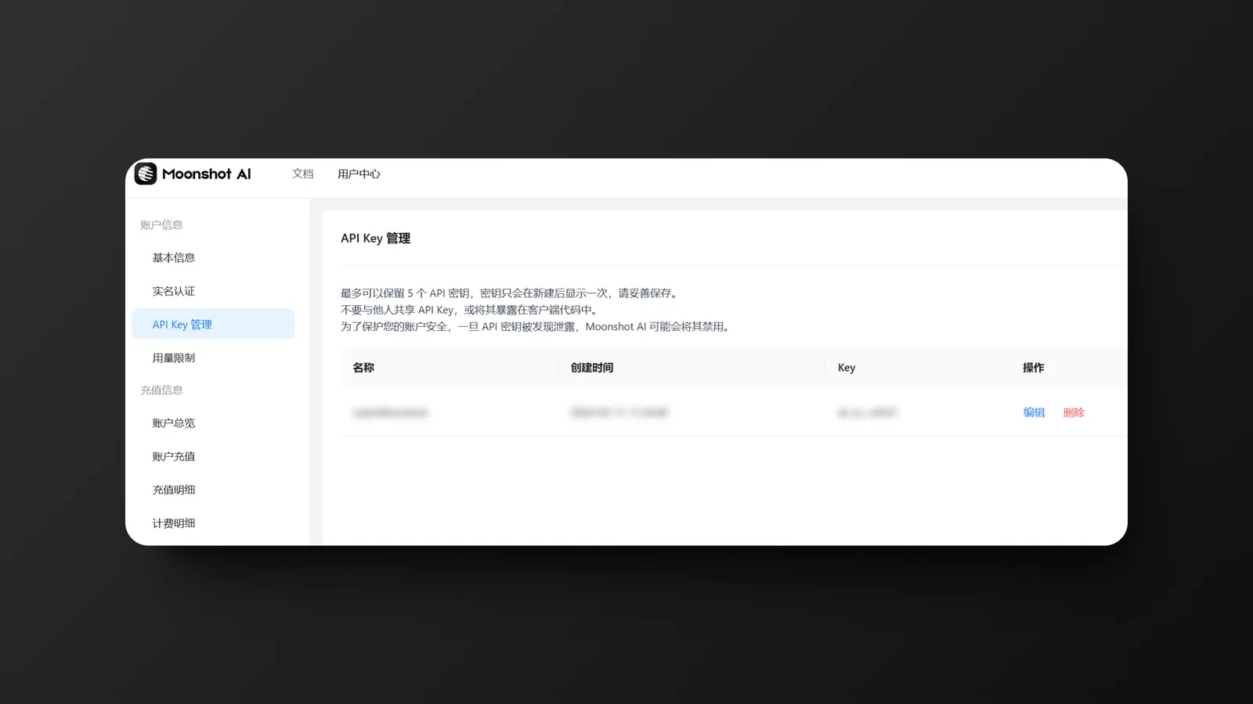Screen dimensions: 1253x704
Task: Open 账户充值 in the sidebar
Action: pos(174,457)
